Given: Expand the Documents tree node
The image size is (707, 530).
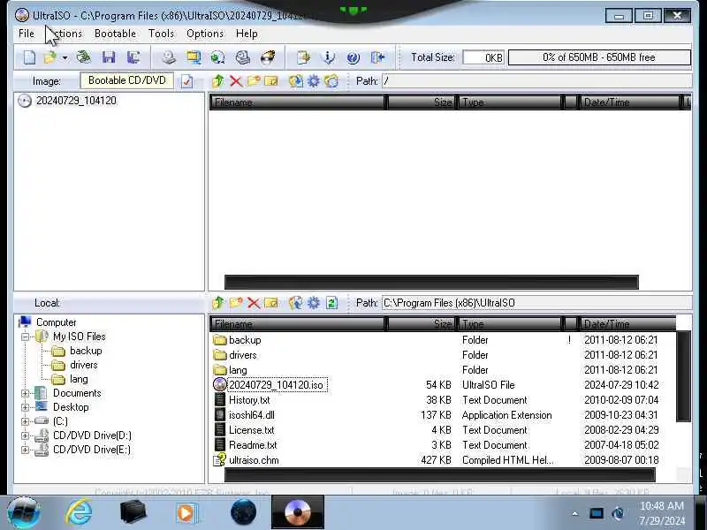Looking at the screenshot, I should coord(26,393).
